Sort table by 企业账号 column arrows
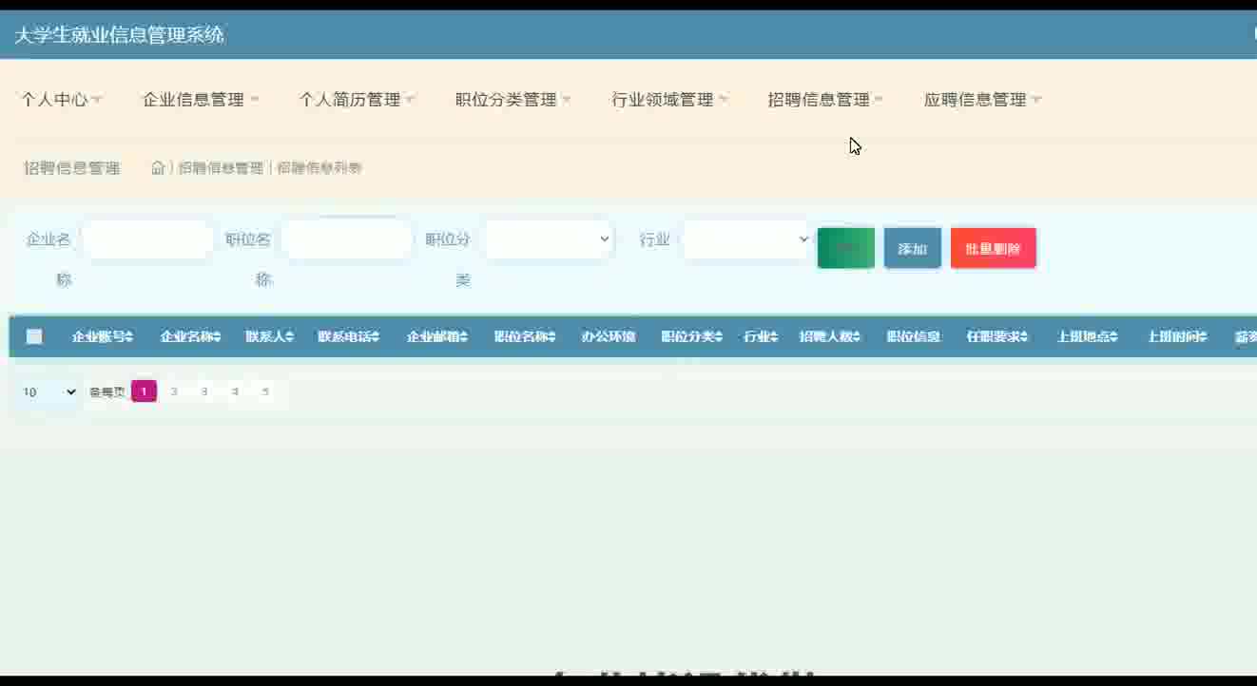 pos(129,336)
